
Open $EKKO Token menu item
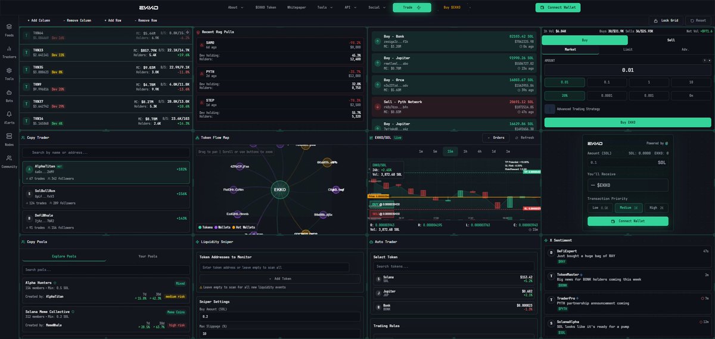click(x=266, y=8)
